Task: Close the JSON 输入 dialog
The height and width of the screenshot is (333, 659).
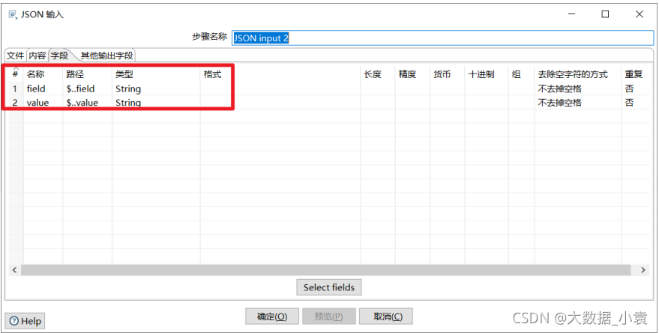Action: click(640, 14)
